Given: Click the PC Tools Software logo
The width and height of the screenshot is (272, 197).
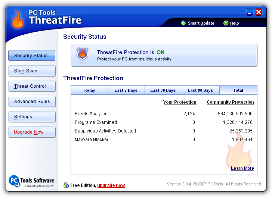Looking at the screenshot, I should point(31,182).
